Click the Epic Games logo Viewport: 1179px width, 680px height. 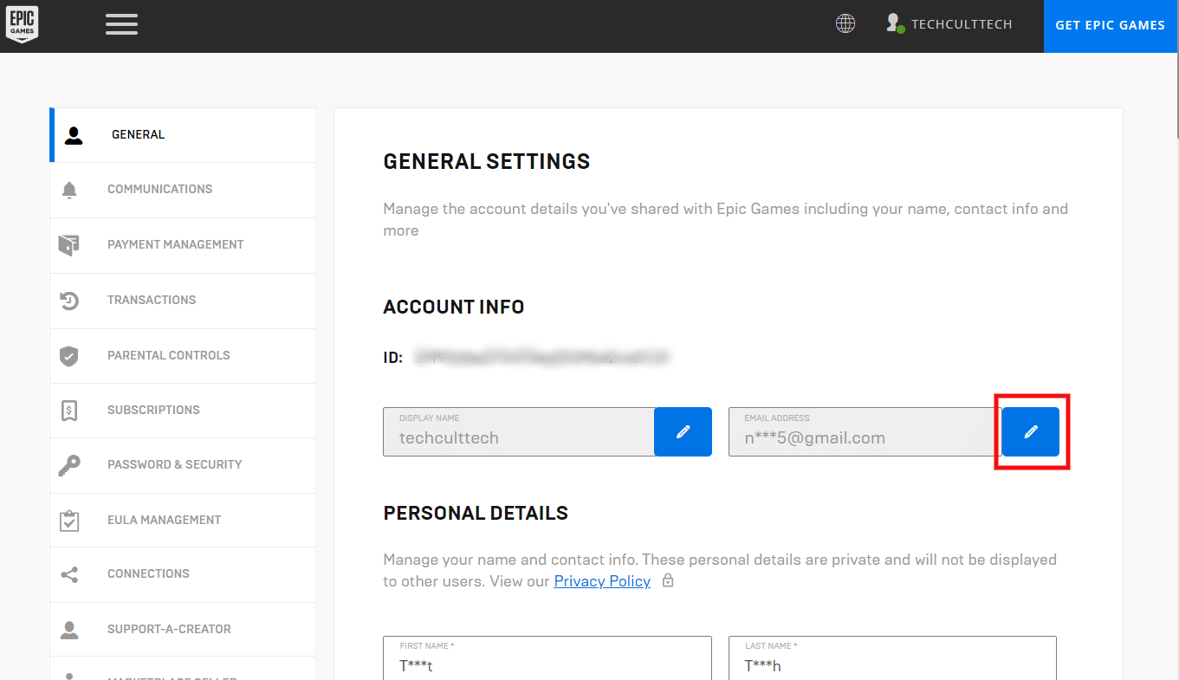(x=23, y=24)
